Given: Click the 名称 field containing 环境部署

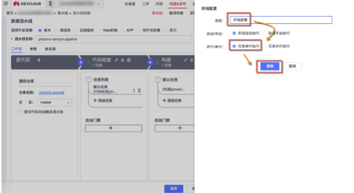Looking at the screenshot, I should pos(281,20).
